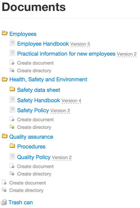Click the folder icon beside Procedures
The width and height of the screenshot is (140, 208).
coord(12,146)
